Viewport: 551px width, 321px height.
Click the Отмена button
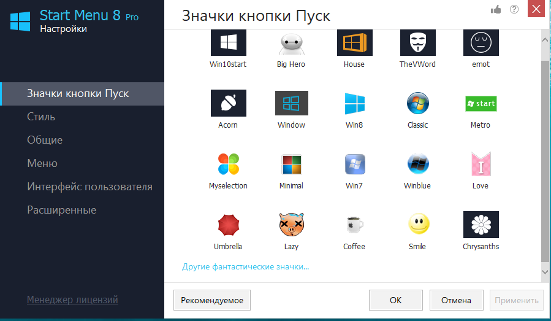[x=457, y=300]
